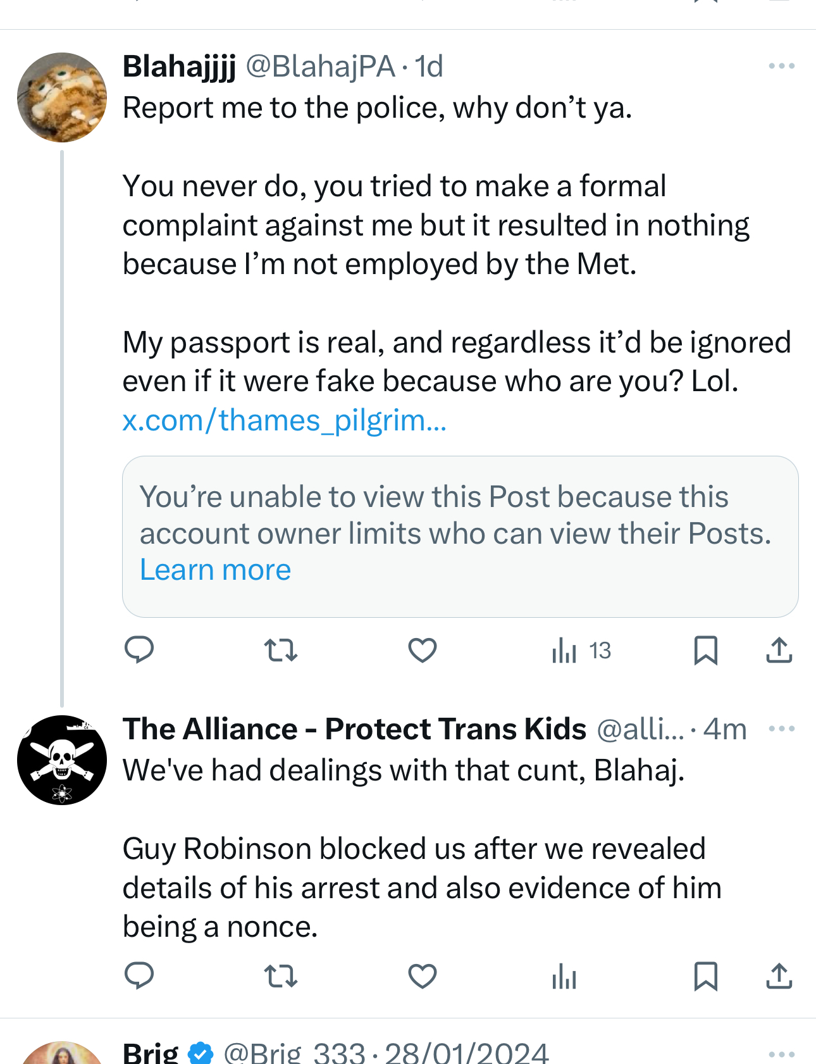
Task: Open more options for Brig's post
Action: (781, 1054)
